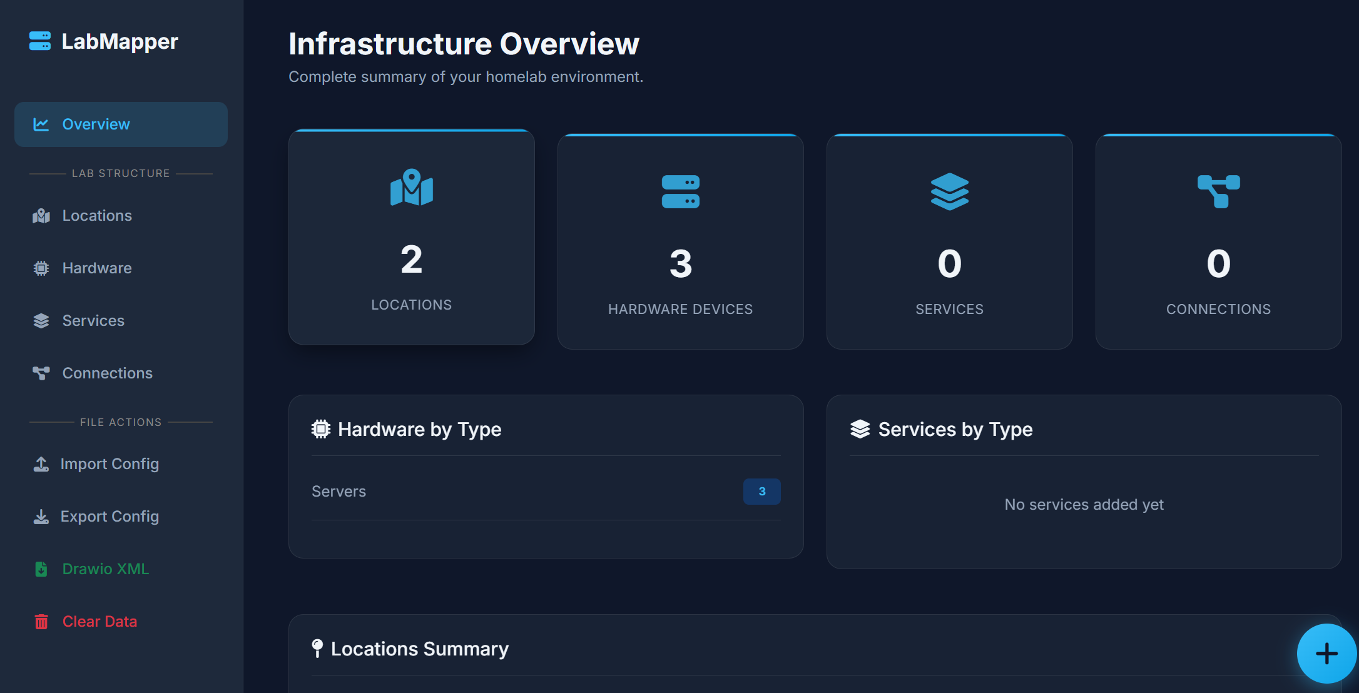Open the Hardware Devices stat card

tap(680, 242)
